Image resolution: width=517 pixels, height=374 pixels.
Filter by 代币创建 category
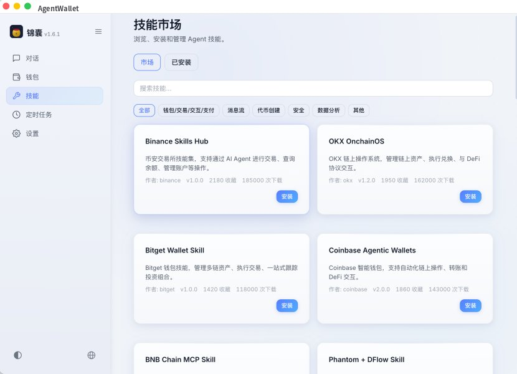[x=268, y=110]
